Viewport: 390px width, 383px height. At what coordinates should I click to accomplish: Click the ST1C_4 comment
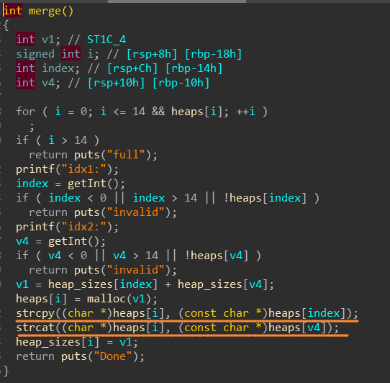coord(106,40)
